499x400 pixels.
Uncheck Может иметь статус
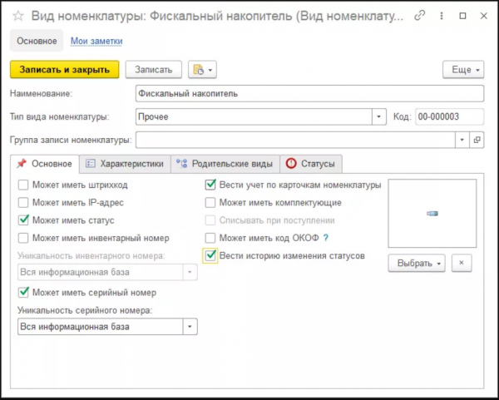23,220
